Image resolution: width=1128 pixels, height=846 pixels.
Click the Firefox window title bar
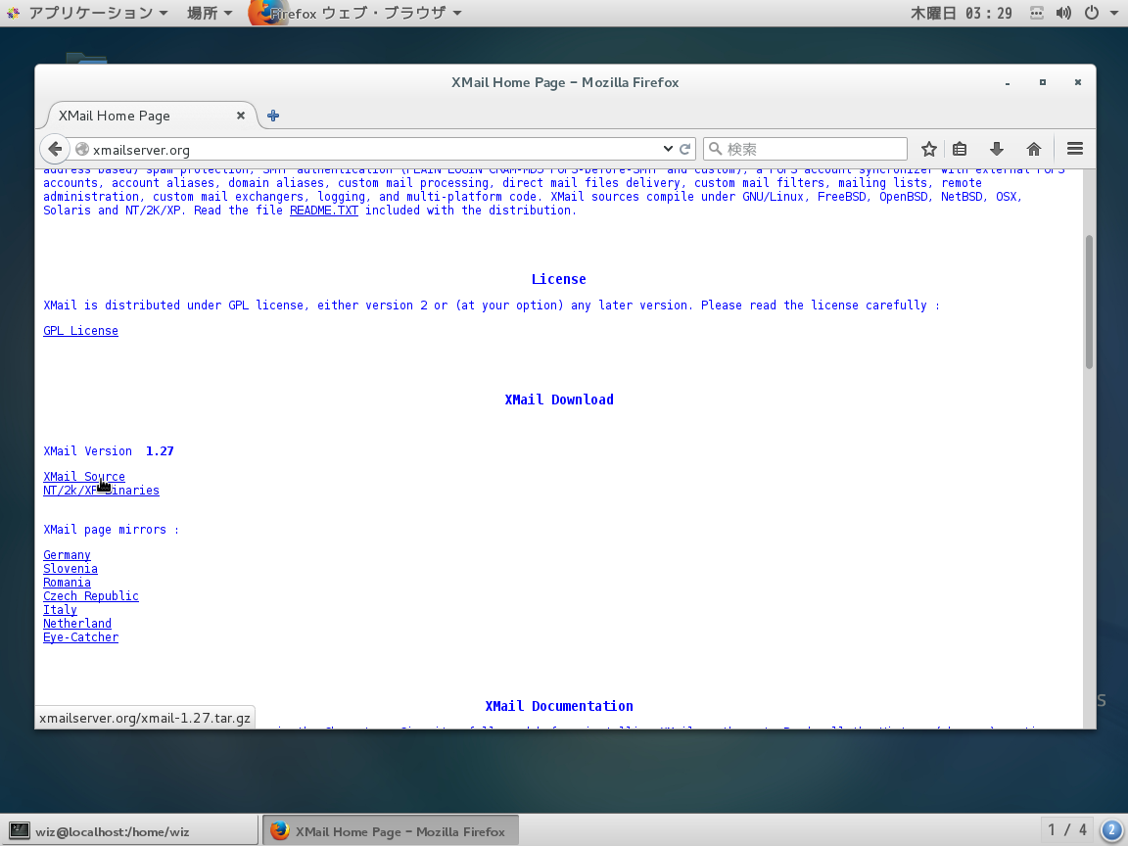(x=565, y=82)
